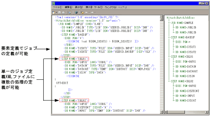
Task: Click DD NAME="SYSUT1" TYPE="FILE" line
Action: pos(109,48)
